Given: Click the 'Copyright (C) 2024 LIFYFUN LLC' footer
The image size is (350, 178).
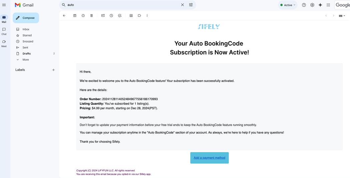Looking at the screenshot, I should tap(106, 170).
